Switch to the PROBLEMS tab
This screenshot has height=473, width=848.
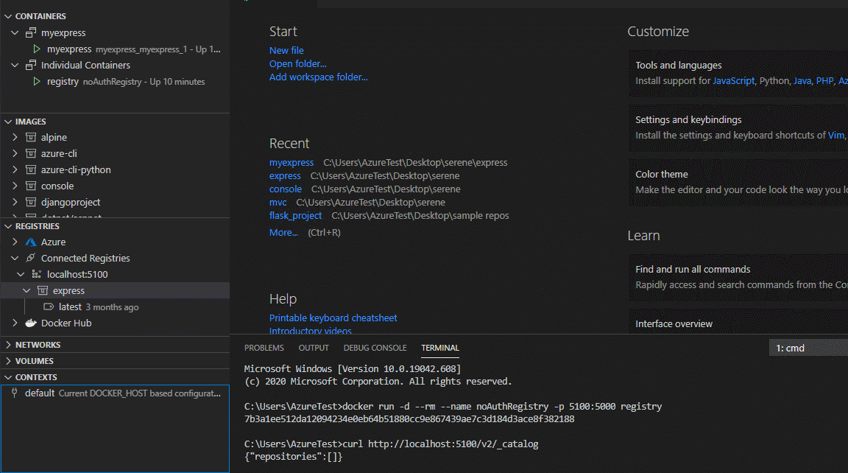(x=264, y=348)
